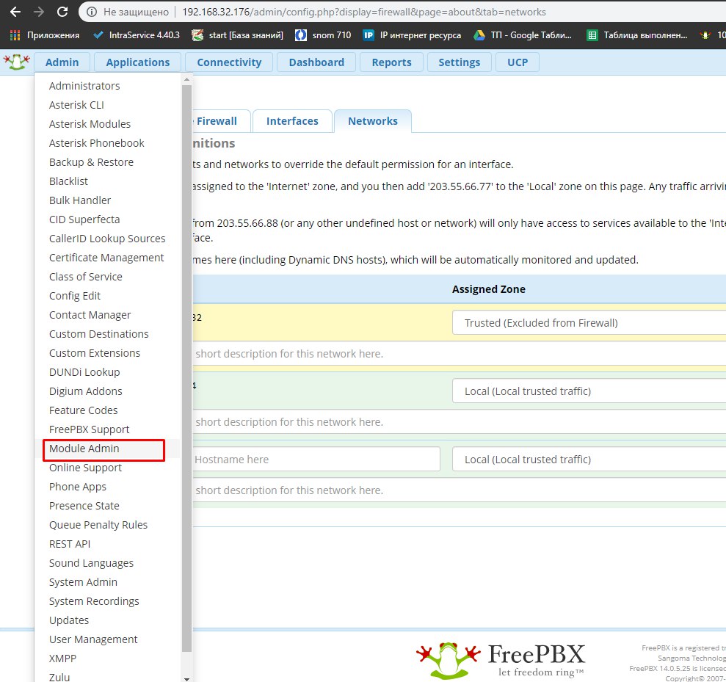Open XMPP from the menu
Viewport: 726px width, 682px height.
pos(62,659)
